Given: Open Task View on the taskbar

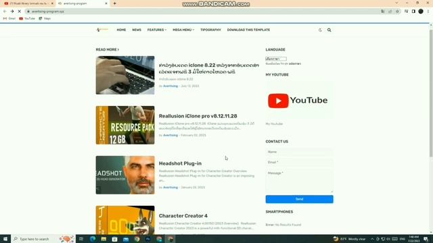Looking at the screenshot, I should pyautogui.click(x=81, y=239).
